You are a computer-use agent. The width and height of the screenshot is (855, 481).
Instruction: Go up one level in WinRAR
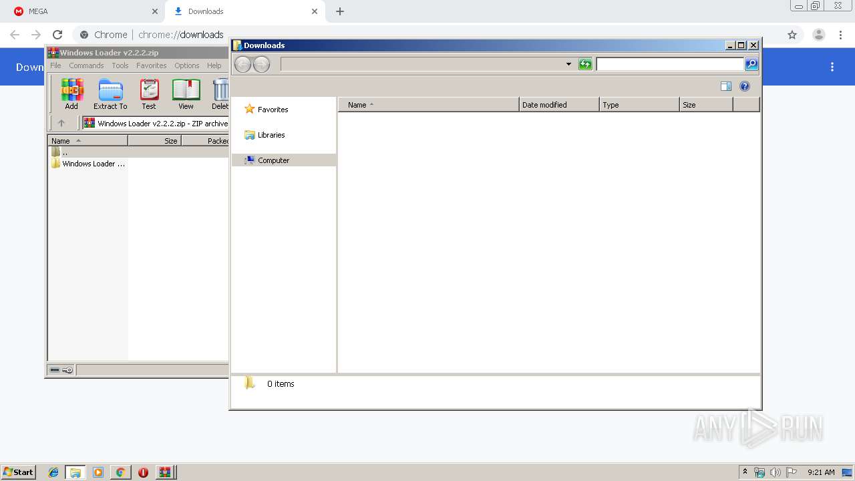pos(61,123)
